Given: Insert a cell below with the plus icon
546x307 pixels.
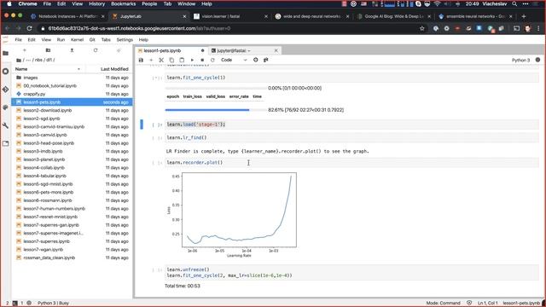Looking at the screenshot, I should [x=151, y=60].
